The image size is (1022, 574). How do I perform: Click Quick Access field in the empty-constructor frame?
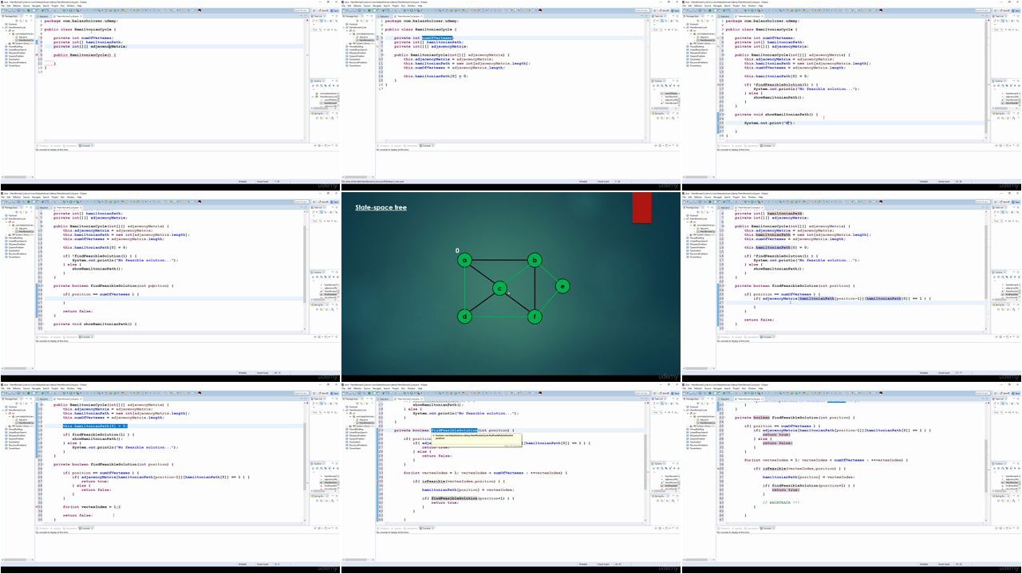pos(302,10)
